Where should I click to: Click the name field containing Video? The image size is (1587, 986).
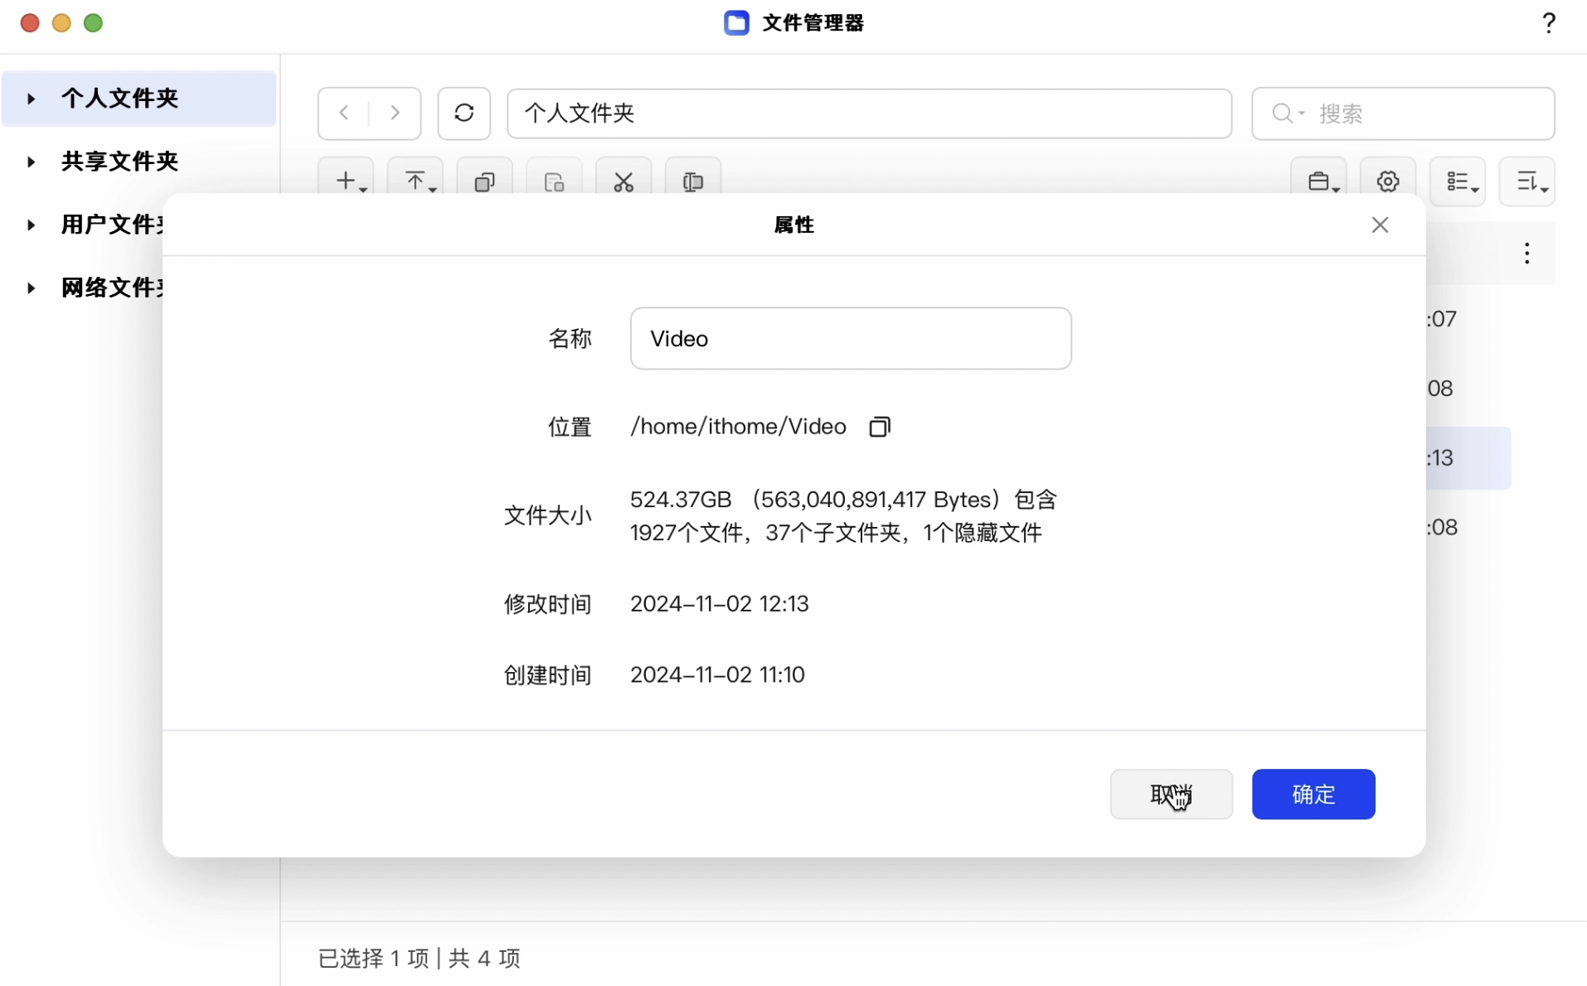click(x=851, y=339)
